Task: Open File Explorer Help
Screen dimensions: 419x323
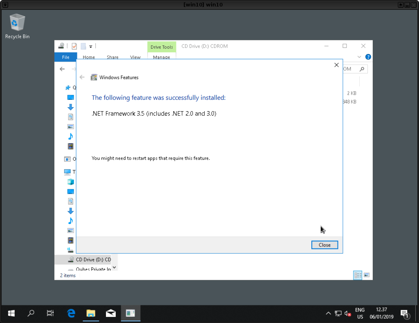Action: [368, 57]
